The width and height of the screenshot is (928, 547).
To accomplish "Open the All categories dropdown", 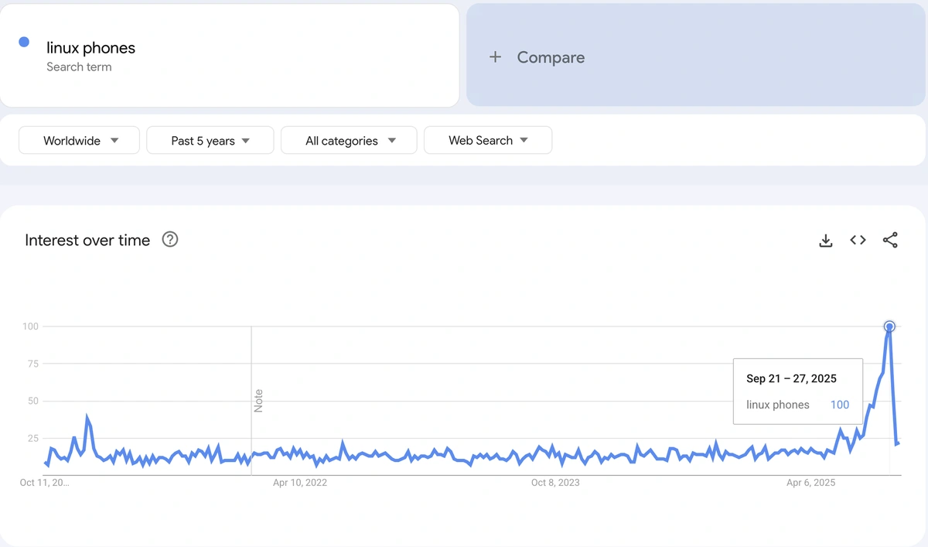I will point(349,140).
